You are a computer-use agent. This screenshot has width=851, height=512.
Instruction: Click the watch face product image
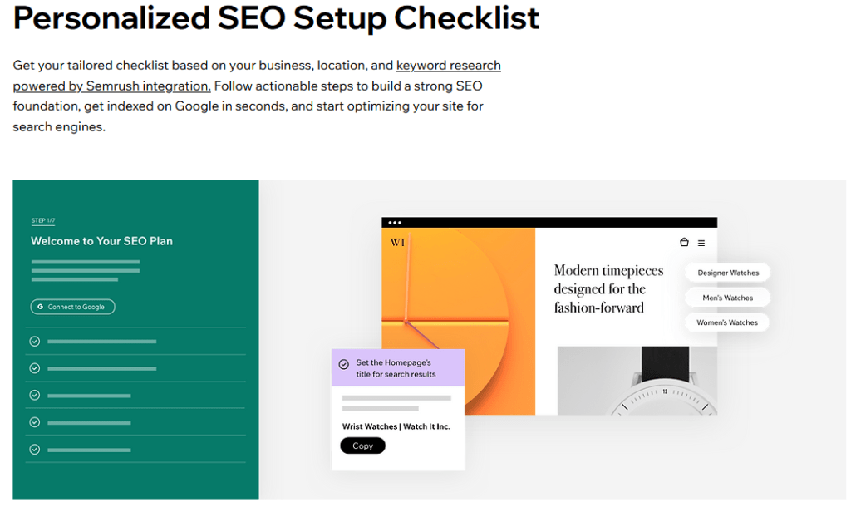(x=637, y=381)
